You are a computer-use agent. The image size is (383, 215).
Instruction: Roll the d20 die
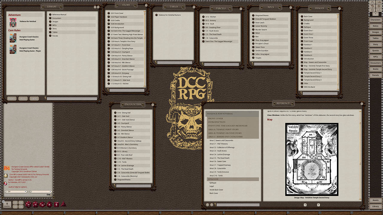(28, 204)
